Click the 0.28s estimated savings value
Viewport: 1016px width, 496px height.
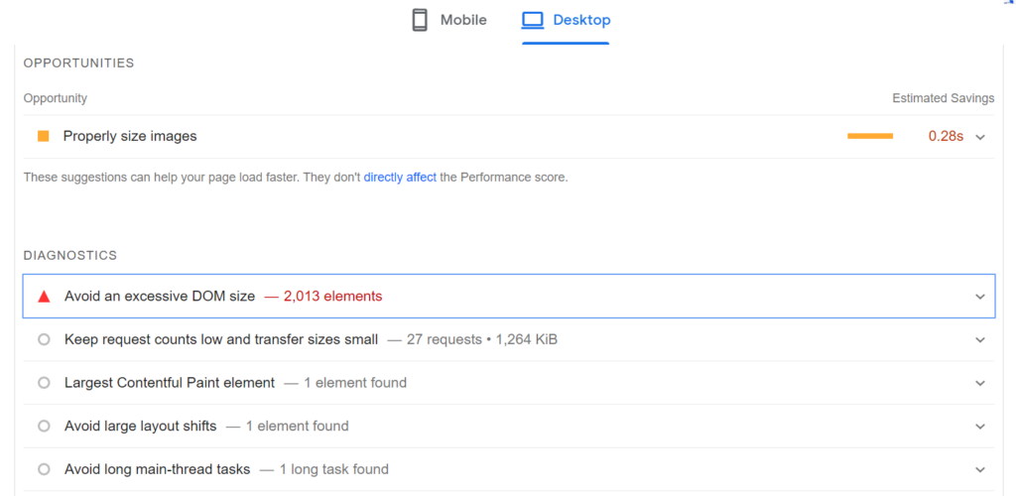click(946, 137)
